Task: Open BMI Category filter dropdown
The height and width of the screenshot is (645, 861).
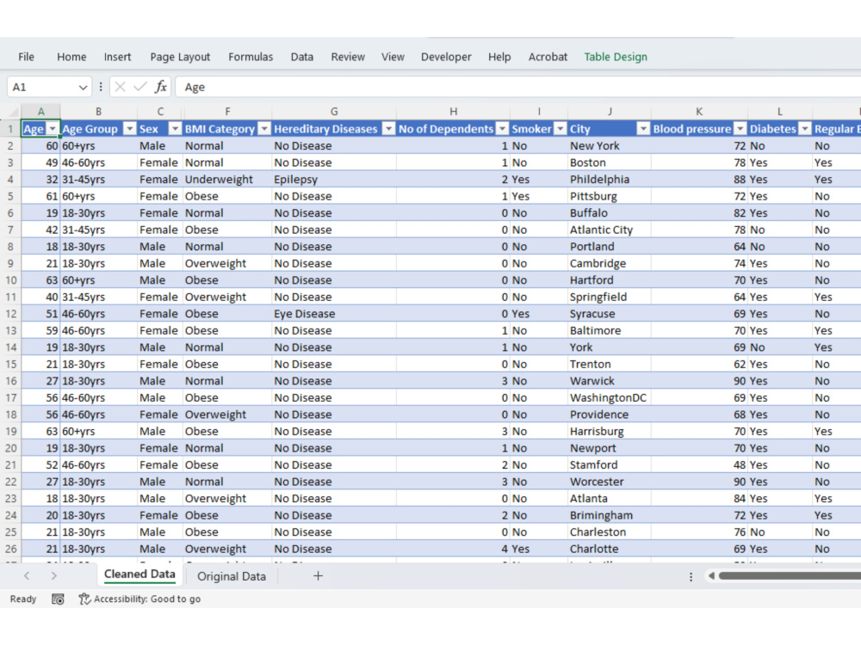Action: click(264, 129)
